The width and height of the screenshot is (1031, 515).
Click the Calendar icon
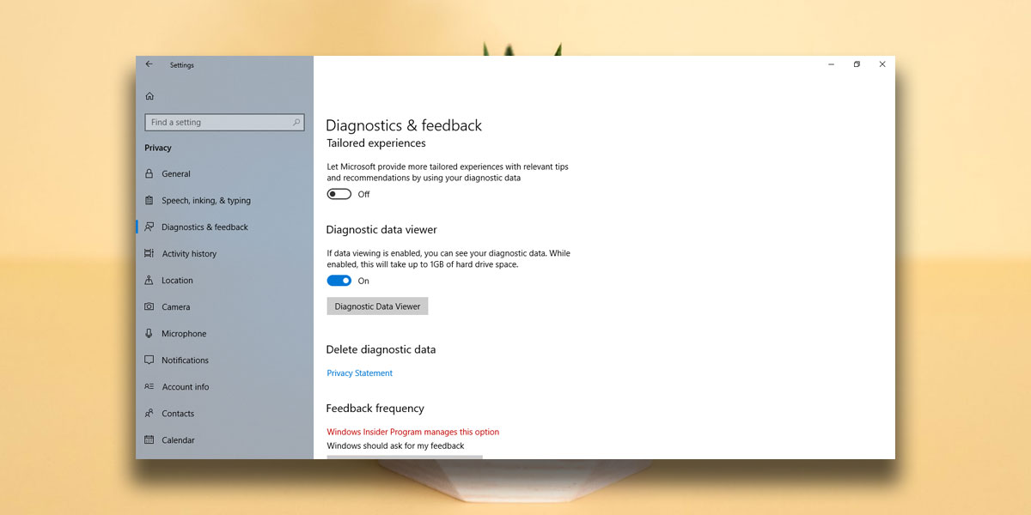click(x=149, y=439)
